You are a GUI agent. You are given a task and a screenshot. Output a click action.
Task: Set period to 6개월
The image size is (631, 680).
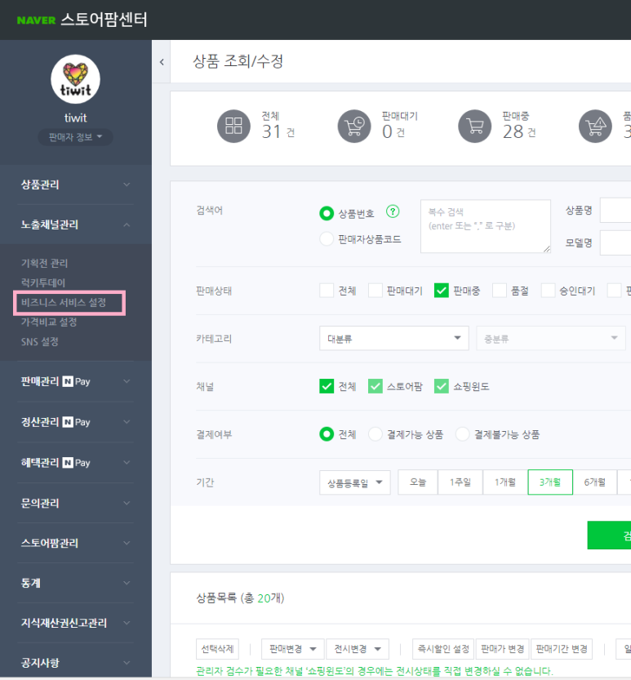(594, 482)
